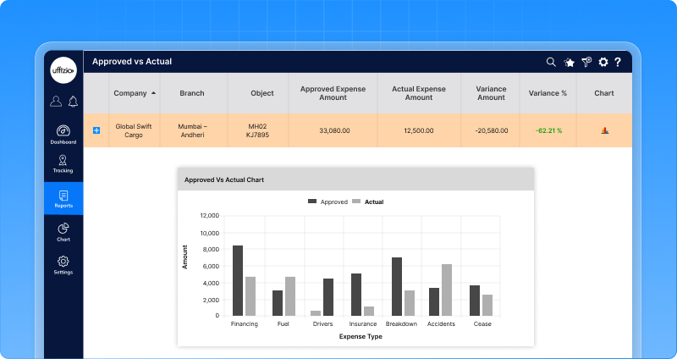The image size is (677, 359).
Task: Click the gear icon in top bar
Action: (x=603, y=62)
